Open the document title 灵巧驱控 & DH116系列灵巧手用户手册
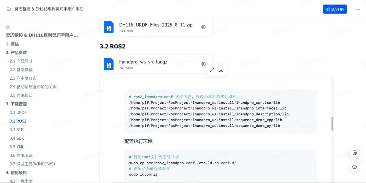Image resolution: width=366 pixels, height=183 pixels. pyautogui.click(x=49, y=9)
